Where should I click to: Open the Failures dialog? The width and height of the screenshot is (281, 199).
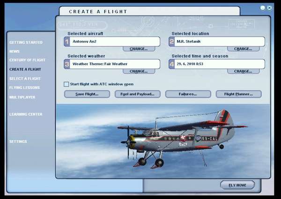pyautogui.click(x=188, y=94)
